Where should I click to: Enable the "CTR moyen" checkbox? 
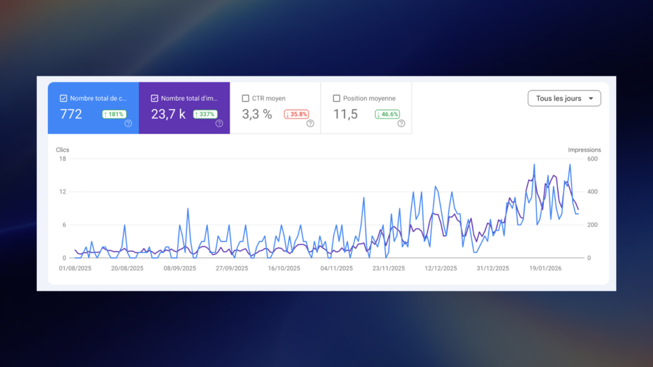246,97
